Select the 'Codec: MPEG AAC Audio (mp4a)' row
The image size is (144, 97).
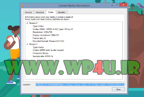pyautogui.click(x=48, y=50)
